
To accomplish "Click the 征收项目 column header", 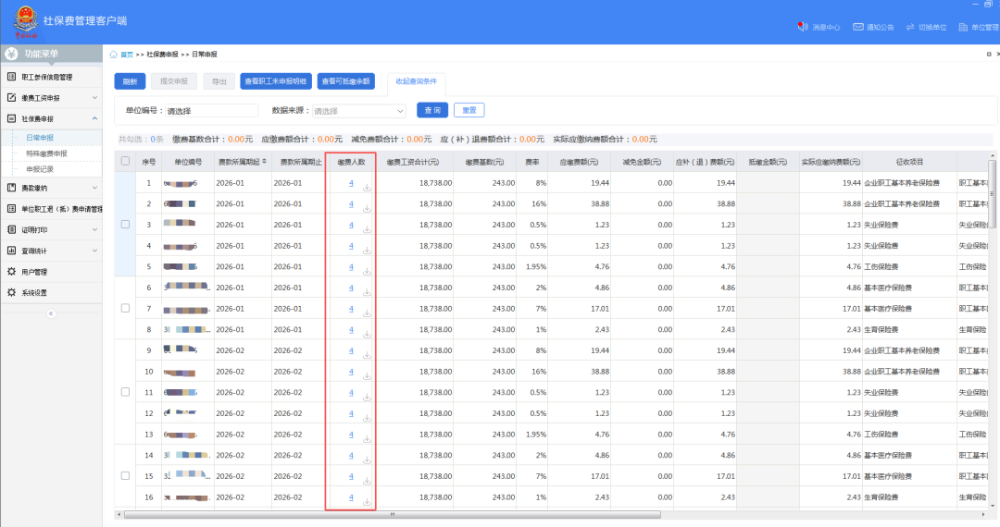I will point(909,162).
